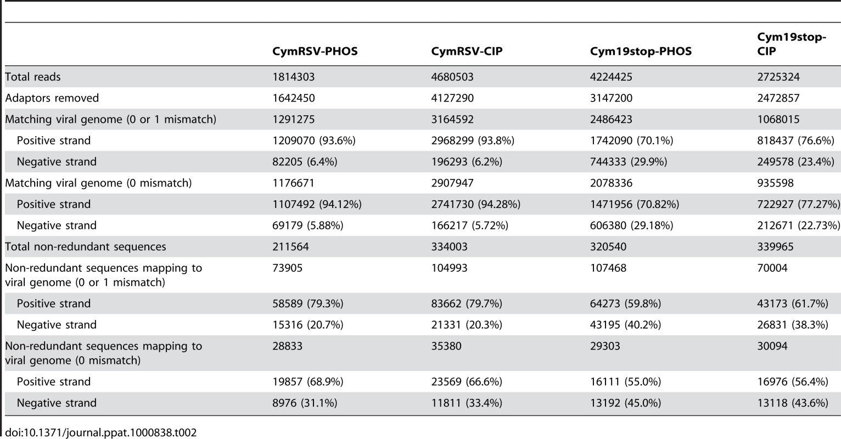Select Total non-redundant sequences row label
The height and width of the screenshot is (439, 841).
click(86, 247)
